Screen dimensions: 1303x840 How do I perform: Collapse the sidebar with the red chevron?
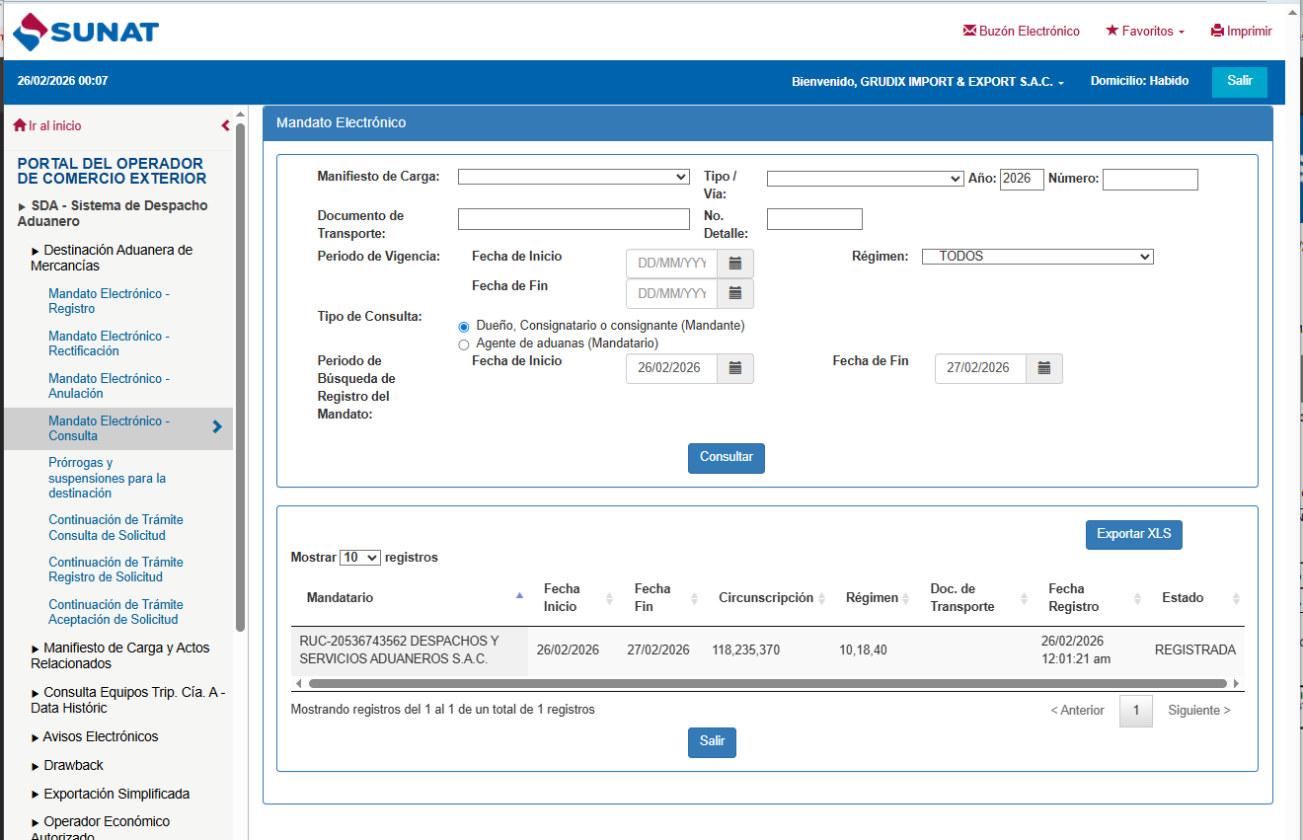point(225,125)
